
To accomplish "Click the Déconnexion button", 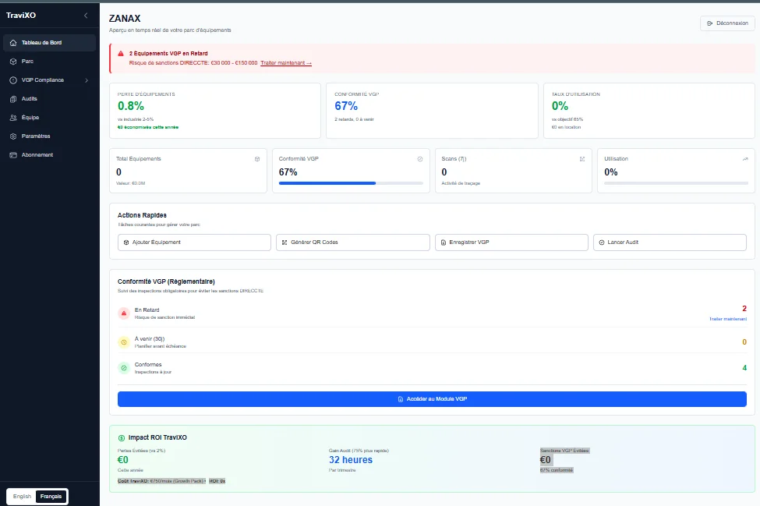I will click(726, 23).
